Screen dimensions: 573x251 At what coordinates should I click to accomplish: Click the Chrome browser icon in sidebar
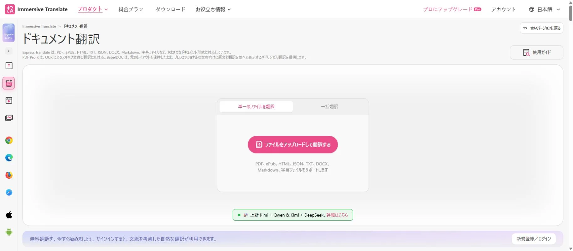9,141
